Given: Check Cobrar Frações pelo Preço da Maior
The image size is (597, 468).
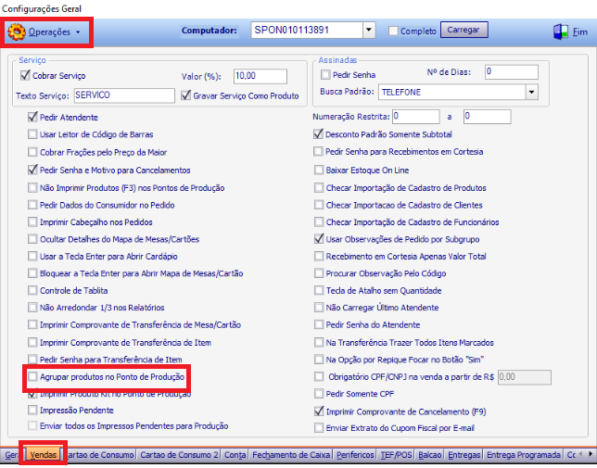Looking at the screenshot, I should [32, 152].
